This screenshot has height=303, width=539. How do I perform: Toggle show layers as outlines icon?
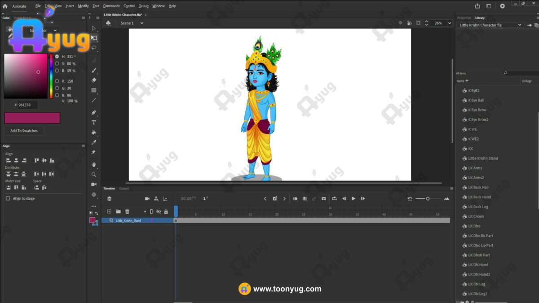(151, 211)
